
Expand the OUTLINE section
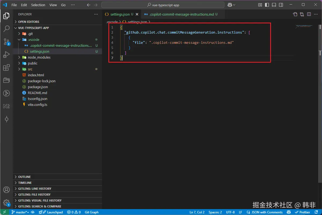pyautogui.click(x=24, y=177)
